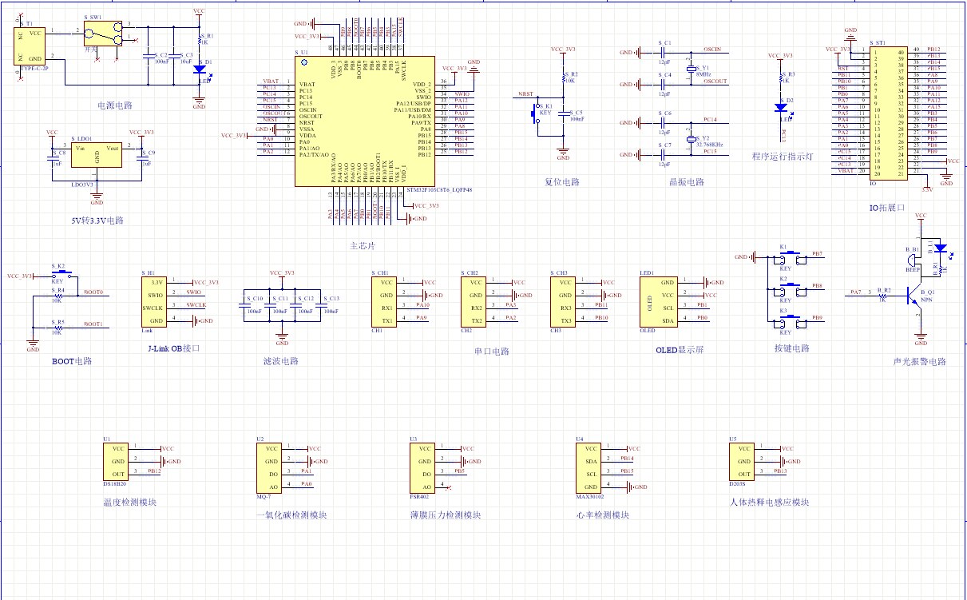Click the 'IO拓展口' label

point(888,207)
